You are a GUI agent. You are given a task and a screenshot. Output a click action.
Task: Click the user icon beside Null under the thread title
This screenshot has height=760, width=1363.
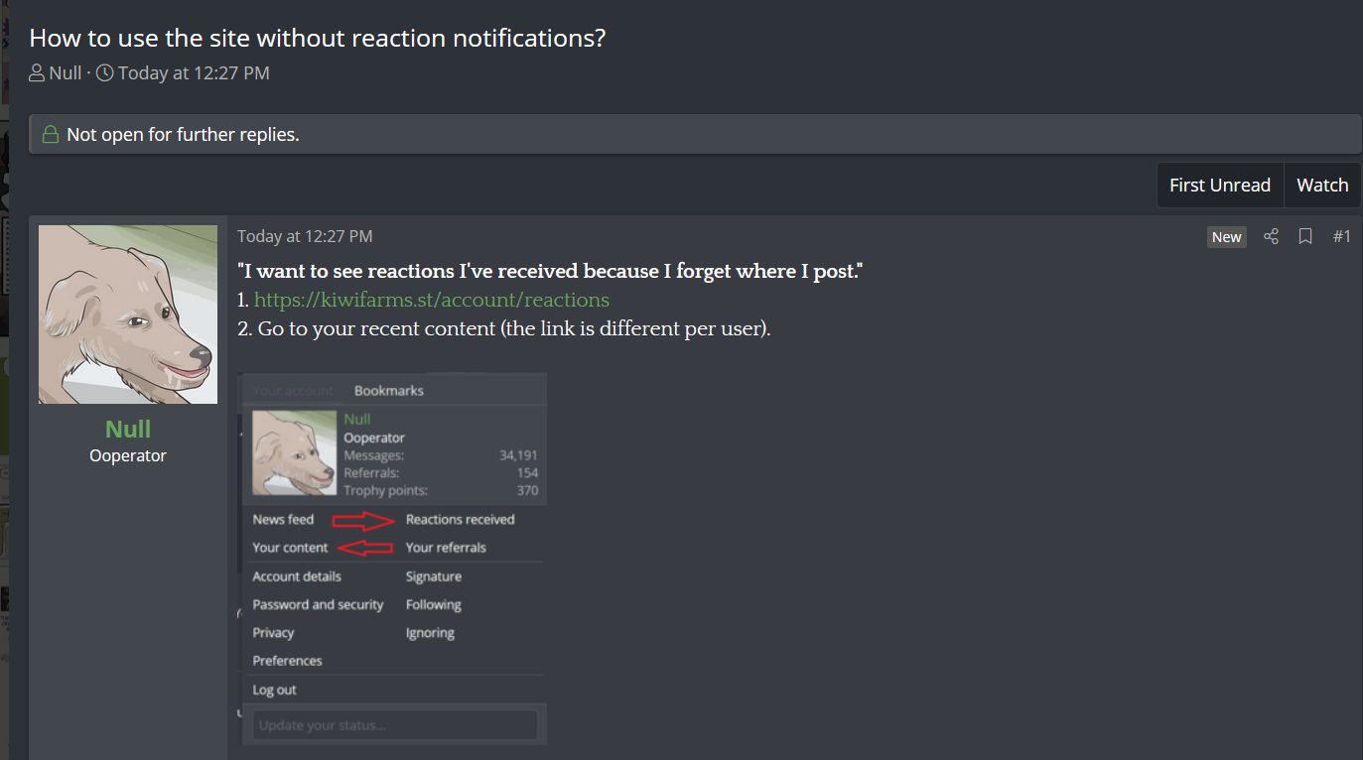point(37,72)
